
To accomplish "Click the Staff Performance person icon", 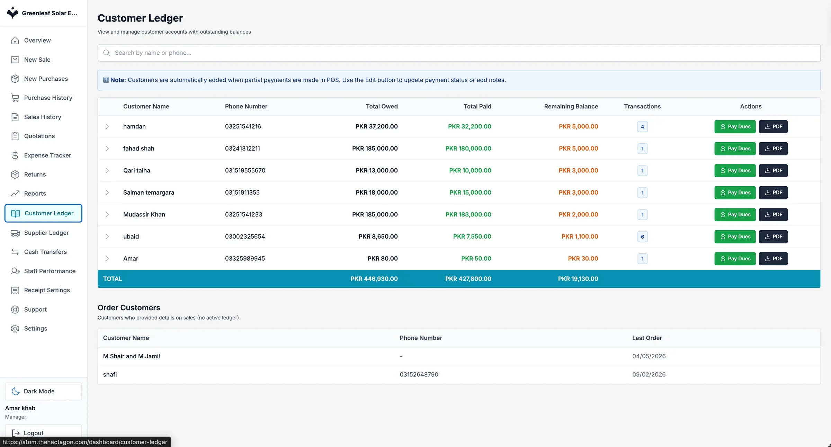I will coord(15,271).
